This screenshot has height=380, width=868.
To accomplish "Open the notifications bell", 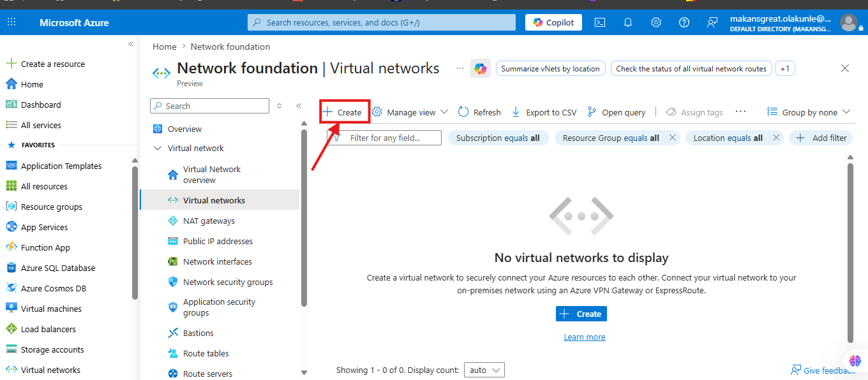I will (628, 22).
